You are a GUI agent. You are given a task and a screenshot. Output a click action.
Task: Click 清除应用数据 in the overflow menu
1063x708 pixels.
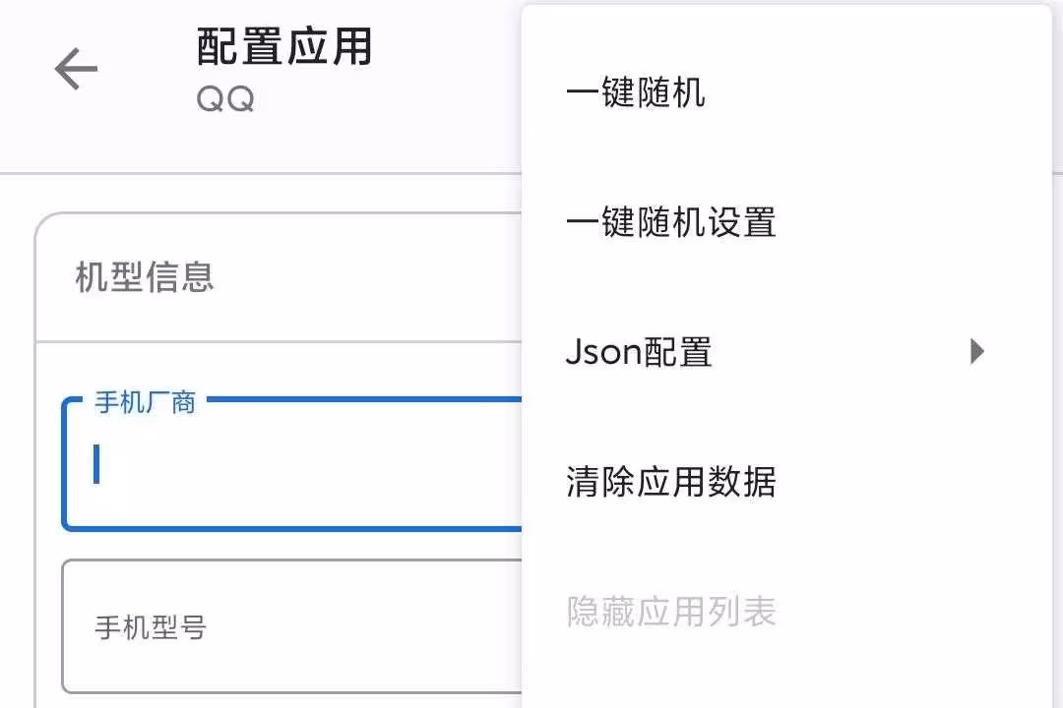coord(670,482)
